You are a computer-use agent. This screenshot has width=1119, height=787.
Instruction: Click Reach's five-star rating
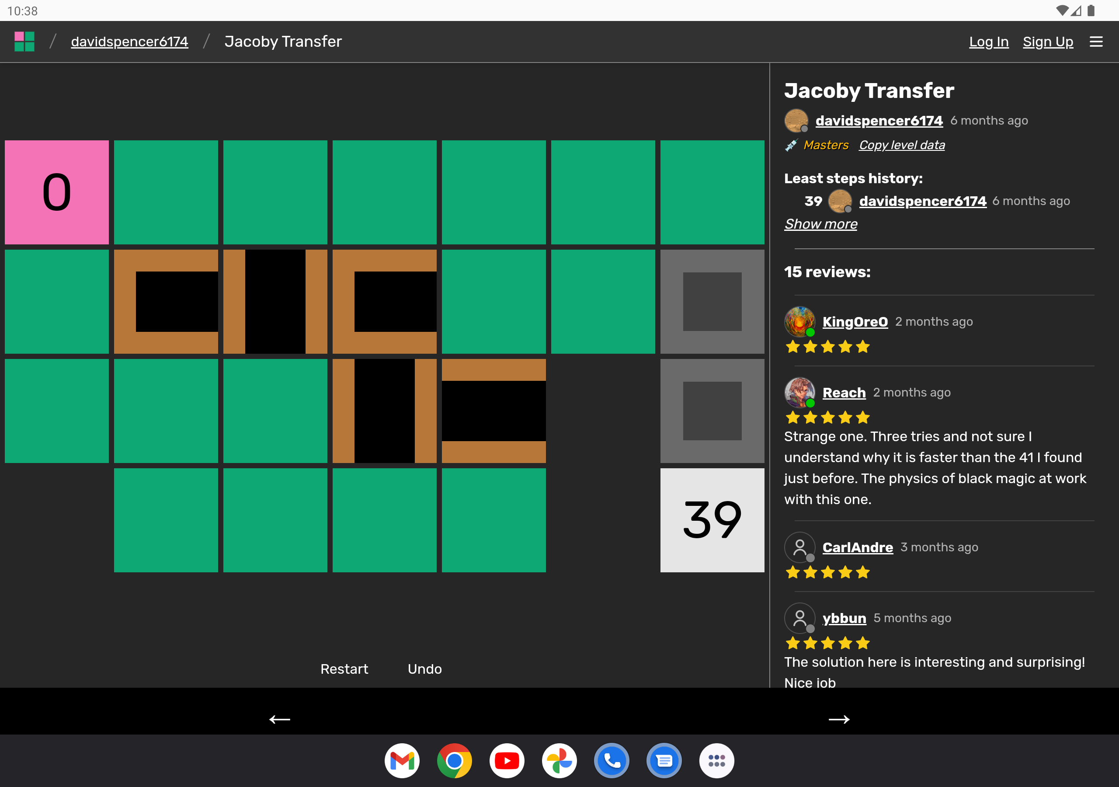pyautogui.click(x=827, y=418)
